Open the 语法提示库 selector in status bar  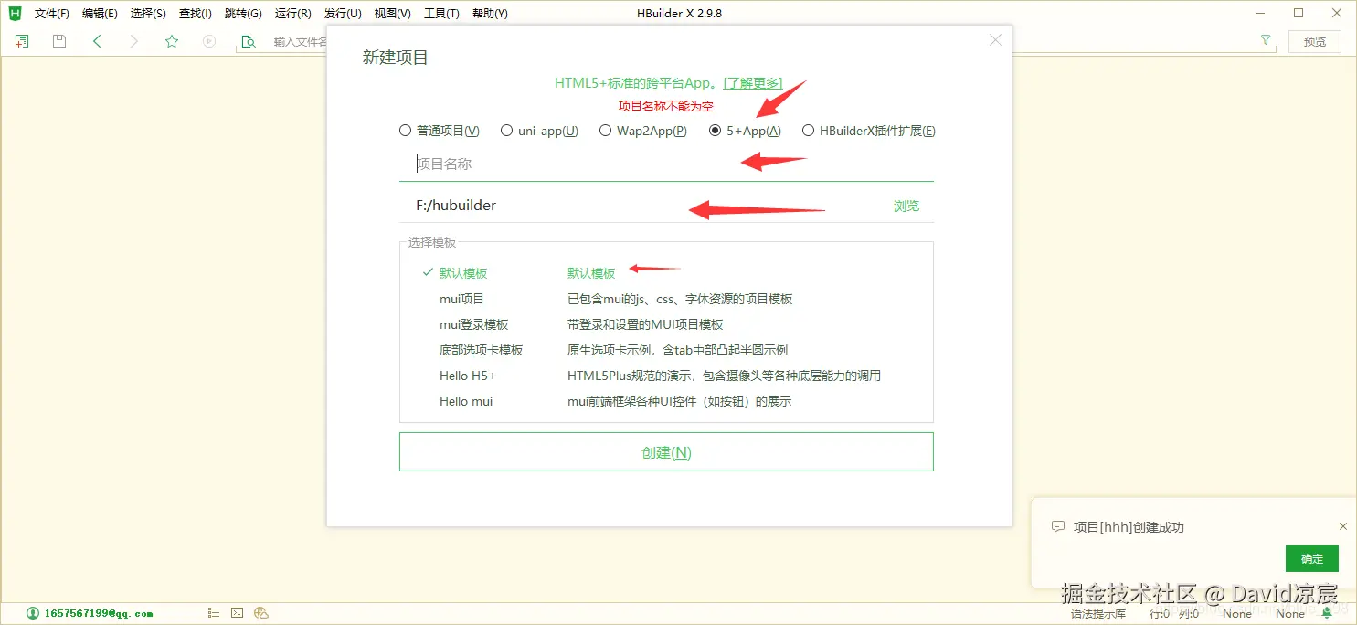pyautogui.click(x=1097, y=613)
